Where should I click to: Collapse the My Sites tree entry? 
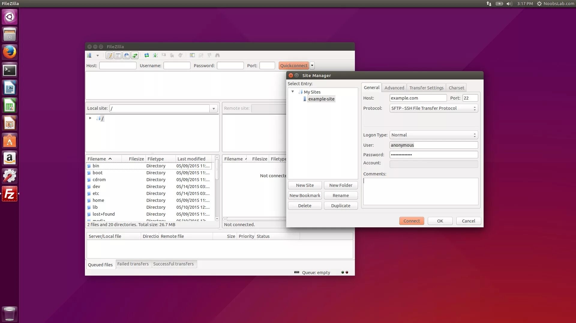pos(293,92)
